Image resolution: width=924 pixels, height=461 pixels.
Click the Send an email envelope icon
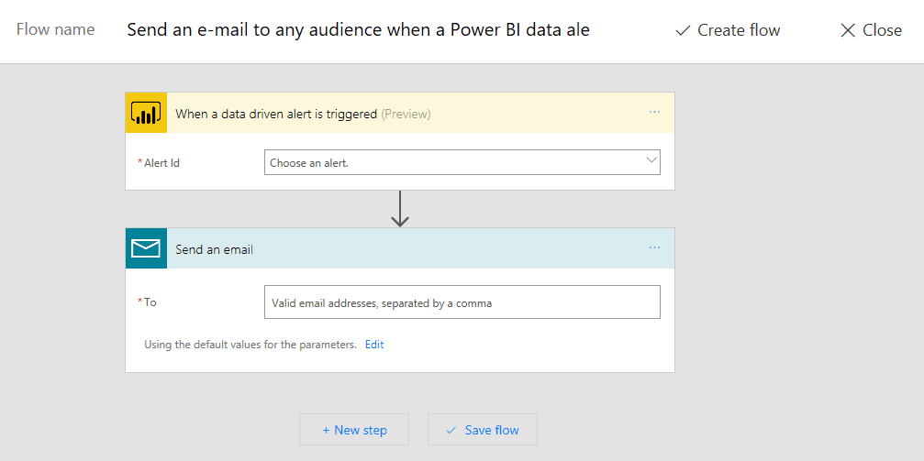click(146, 248)
